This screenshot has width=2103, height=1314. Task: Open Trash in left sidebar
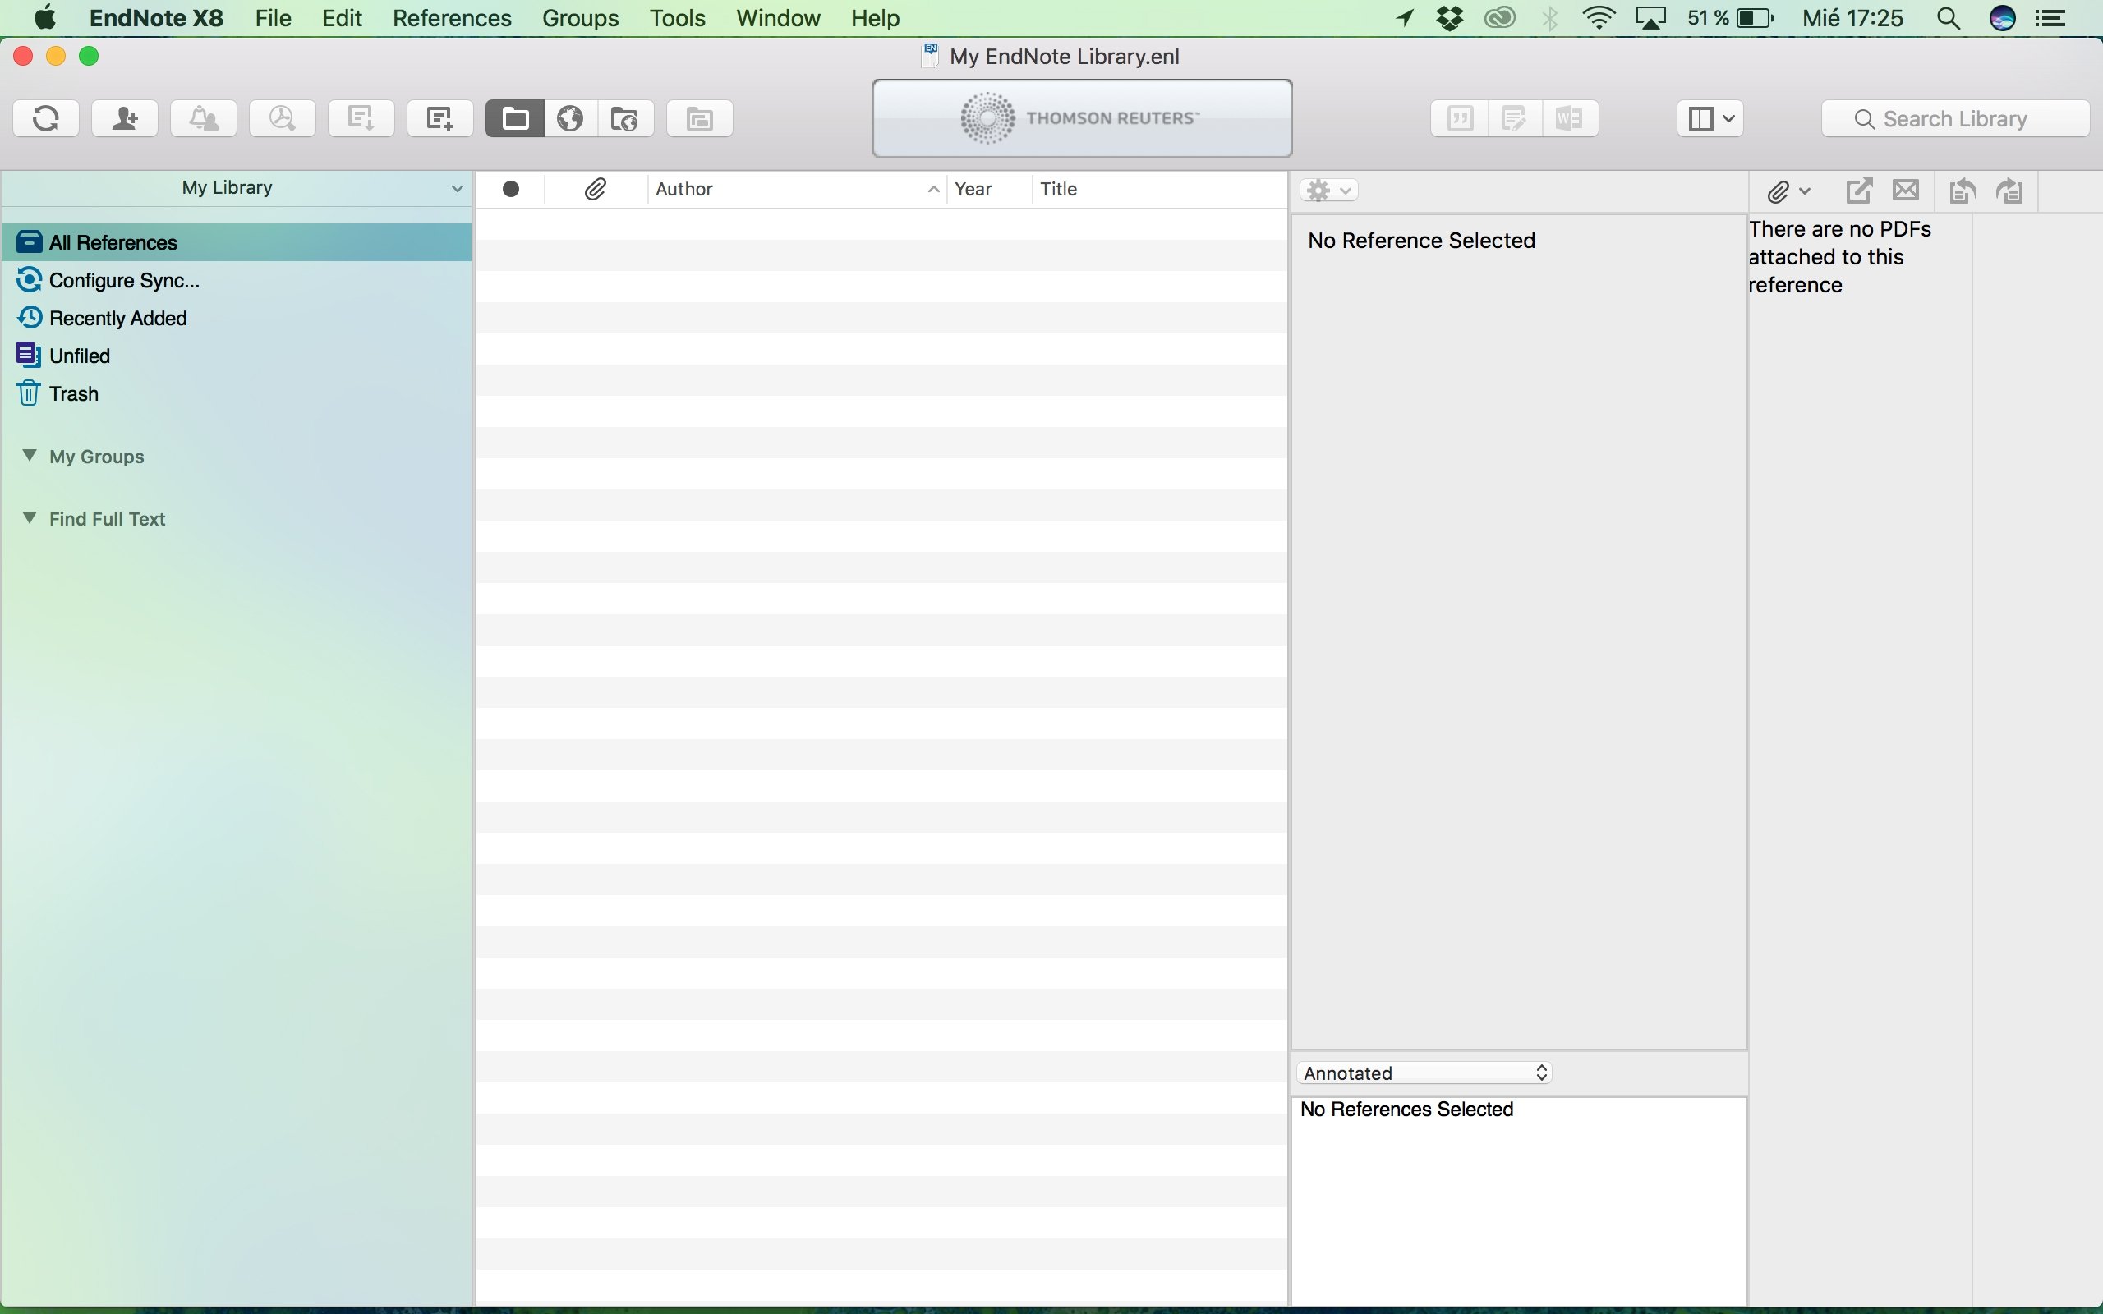72,392
